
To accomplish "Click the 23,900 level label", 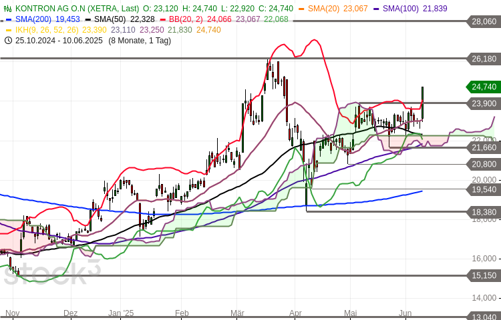I will pyautogui.click(x=484, y=103).
